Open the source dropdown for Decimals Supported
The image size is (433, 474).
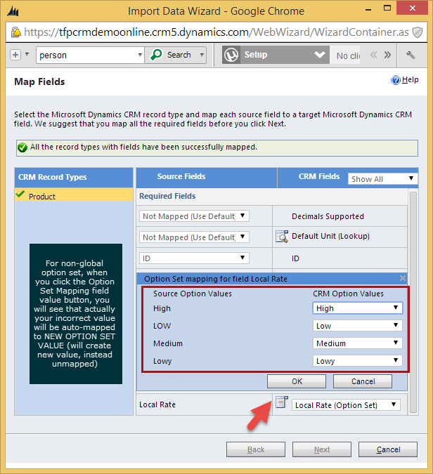tap(194, 216)
